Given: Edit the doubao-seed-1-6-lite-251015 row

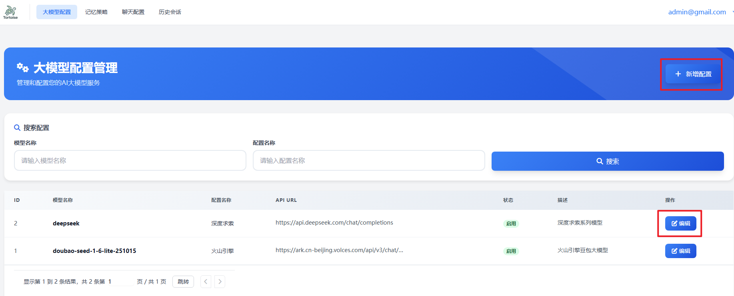Looking at the screenshot, I should pos(680,251).
